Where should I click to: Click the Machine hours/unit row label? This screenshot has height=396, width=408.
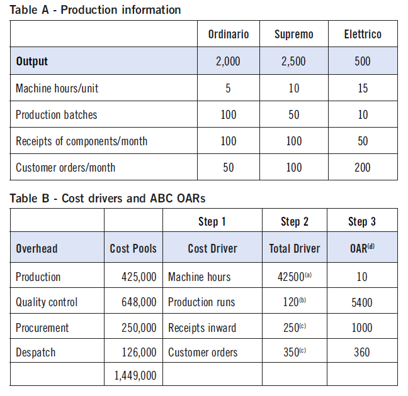click(x=57, y=89)
